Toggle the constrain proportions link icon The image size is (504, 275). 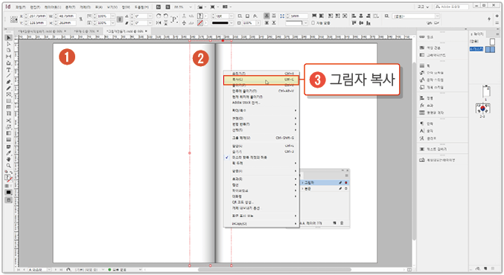coord(80,19)
